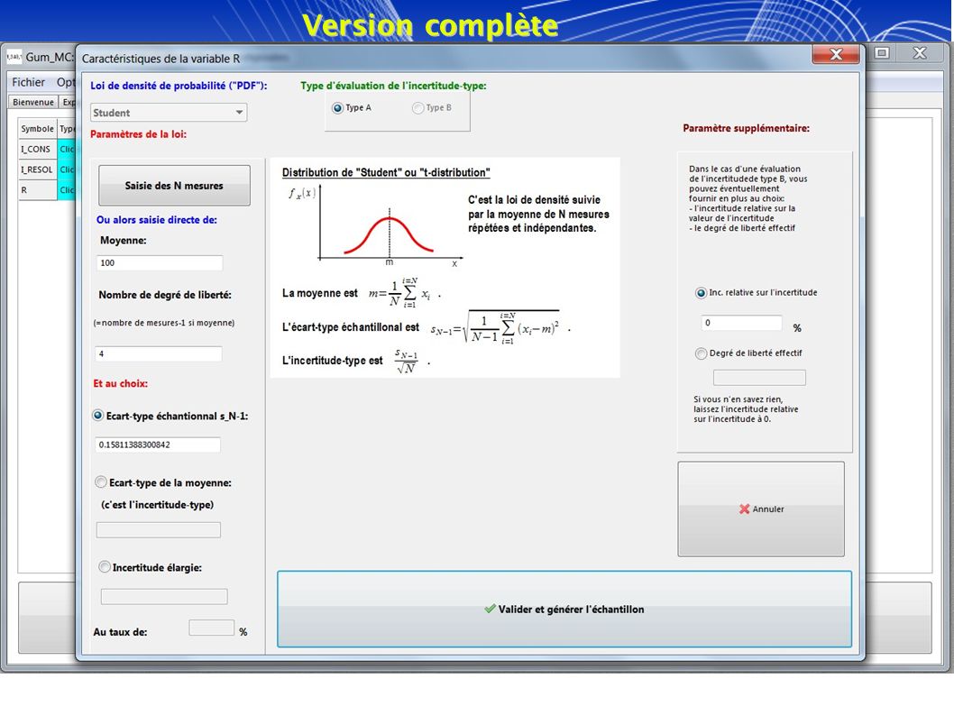Click the Saisie des N mesures button

[x=174, y=186]
